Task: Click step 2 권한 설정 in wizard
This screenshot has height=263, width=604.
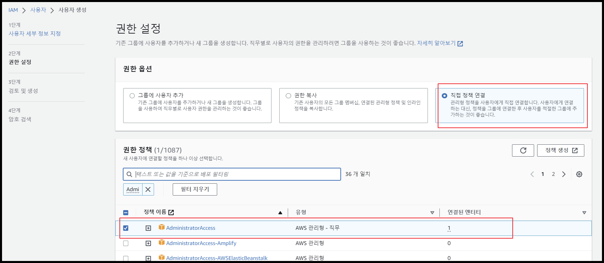Action: (x=20, y=62)
